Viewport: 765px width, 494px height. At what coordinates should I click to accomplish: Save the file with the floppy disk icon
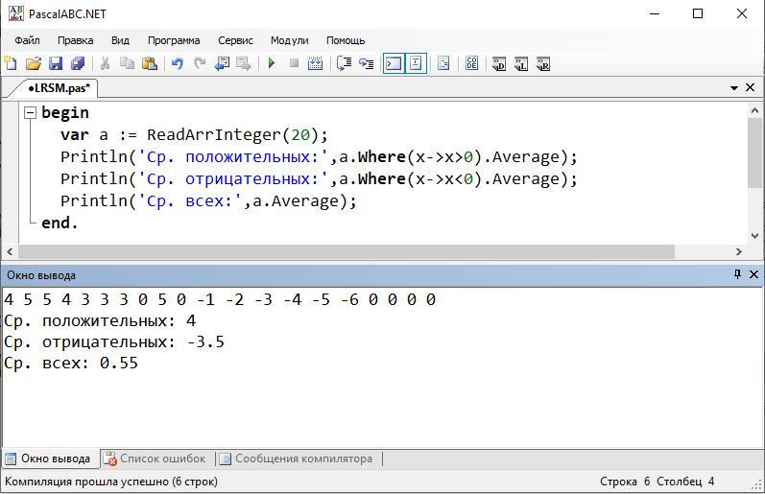pyautogui.click(x=55, y=63)
